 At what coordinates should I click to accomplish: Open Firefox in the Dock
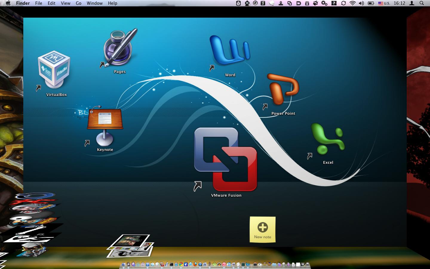[x=195, y=264]
